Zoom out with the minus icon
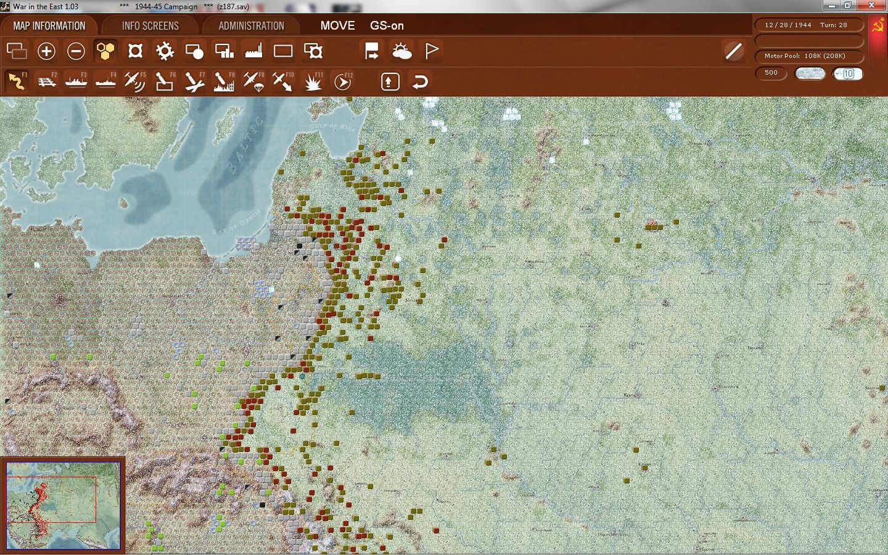The image size is (888, 555). 76,51
